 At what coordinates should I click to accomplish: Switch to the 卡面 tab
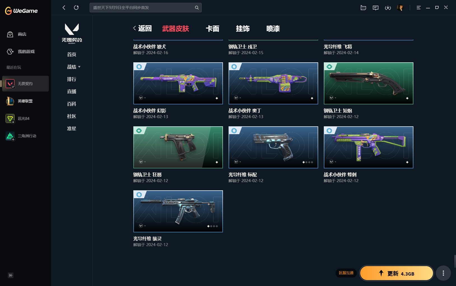click(x=213, y=29)
